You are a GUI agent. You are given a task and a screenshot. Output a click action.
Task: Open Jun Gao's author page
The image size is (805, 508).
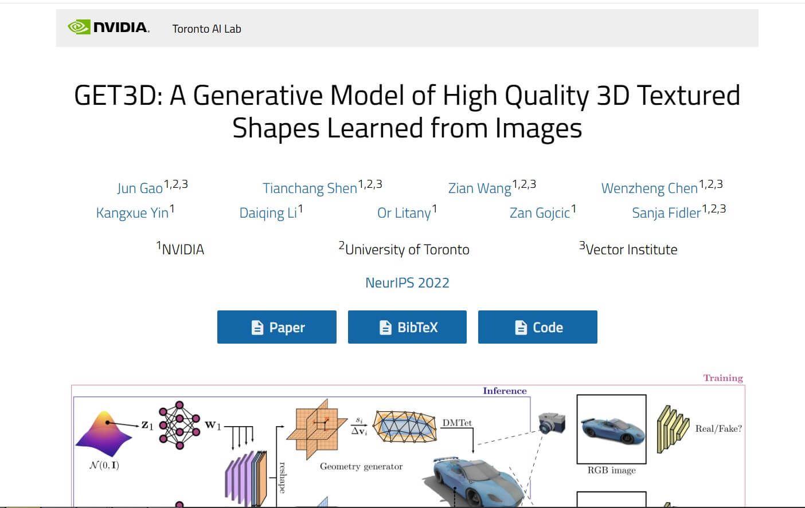coord(140,188)
